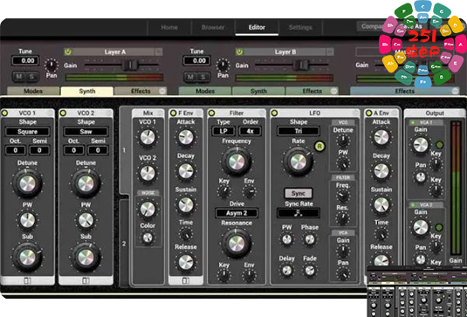The width and height of the screenshot is (467, 317).
Task: Open Layer A name menu arrow
Action: point(159,52)
